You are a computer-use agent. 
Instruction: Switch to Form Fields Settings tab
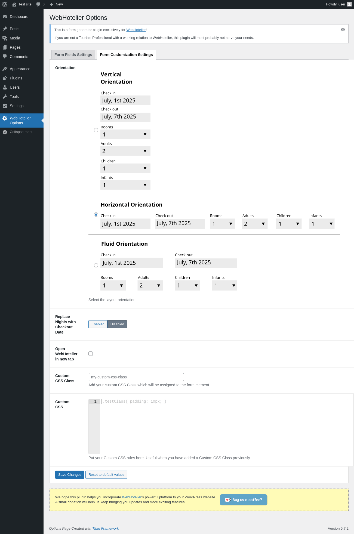coord(73,55)
